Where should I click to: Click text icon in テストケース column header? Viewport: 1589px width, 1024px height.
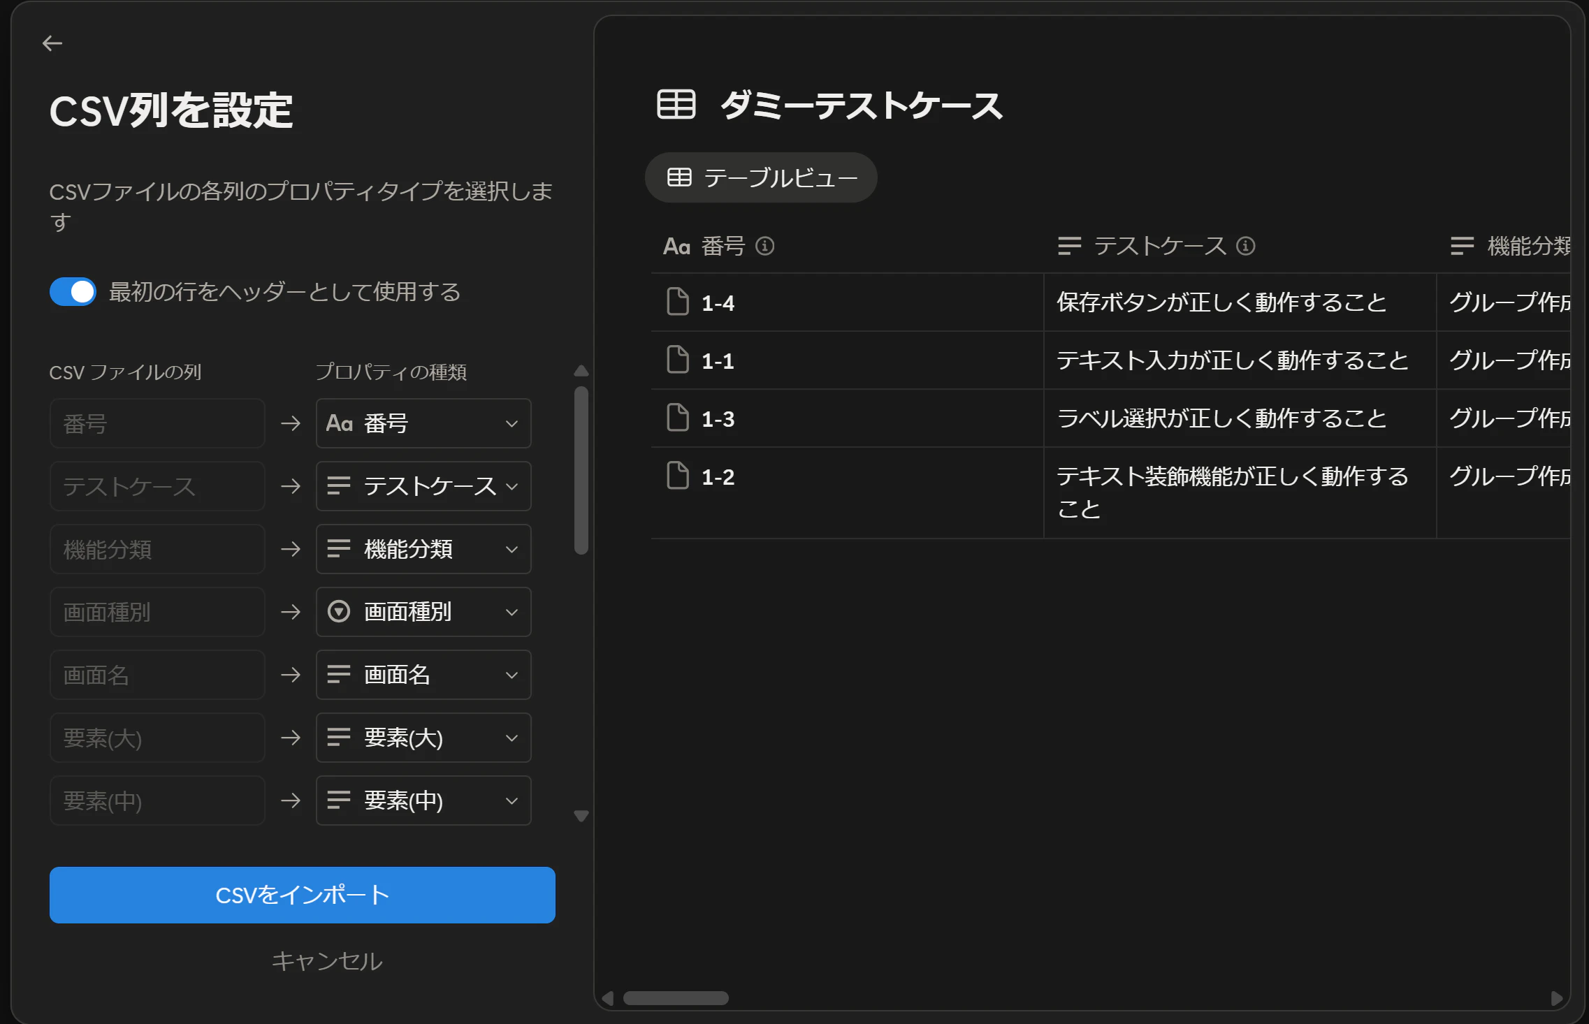1069,246
